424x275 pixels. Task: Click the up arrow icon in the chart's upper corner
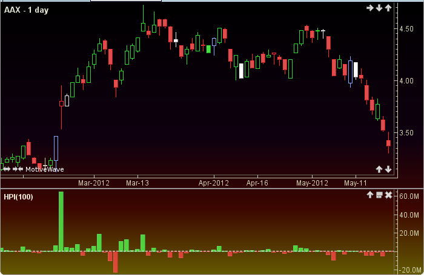pyautogui.click(x=388, y=8)
